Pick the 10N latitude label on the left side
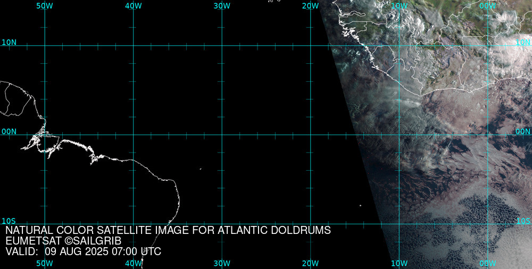 tap(9, 43)
